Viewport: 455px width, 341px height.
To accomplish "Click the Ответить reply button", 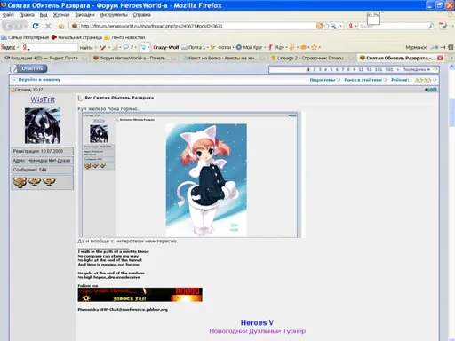I will tap(28, 68).
